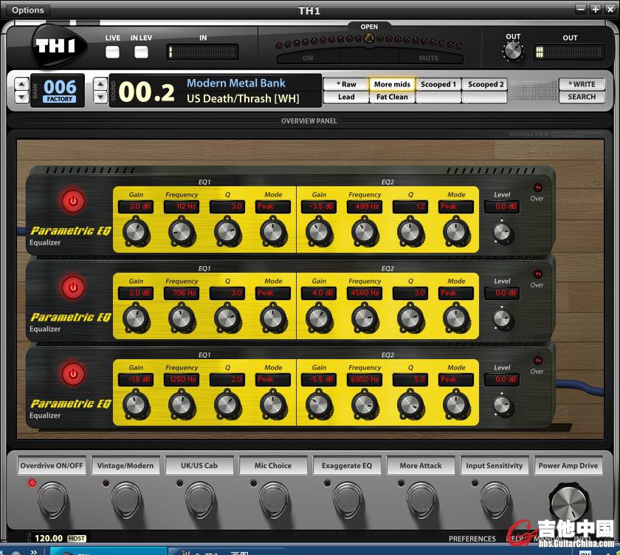The width and height of the screenshot is (620, 555).
Task: Adjust the OUT volume knob
Action: (513, 51)
